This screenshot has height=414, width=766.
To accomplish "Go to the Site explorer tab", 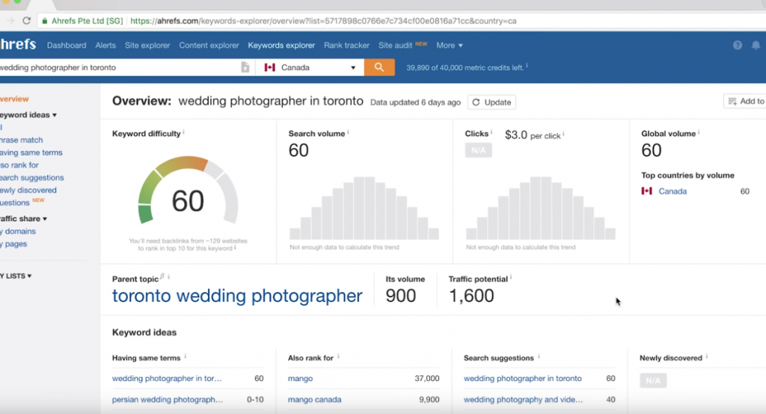I will pos(147,46).
